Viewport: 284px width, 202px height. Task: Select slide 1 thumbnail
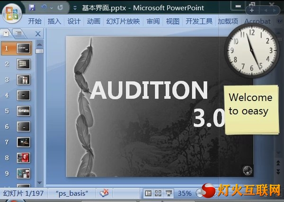click(23, 48)
